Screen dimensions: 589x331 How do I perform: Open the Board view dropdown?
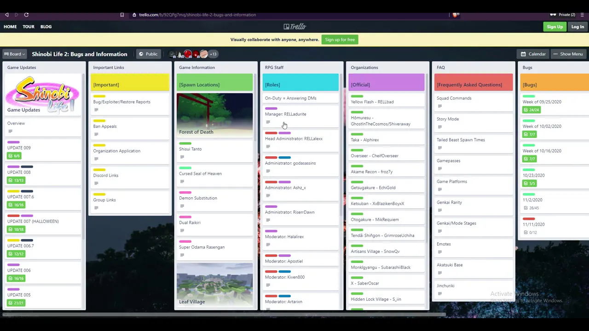pos(14,54)
